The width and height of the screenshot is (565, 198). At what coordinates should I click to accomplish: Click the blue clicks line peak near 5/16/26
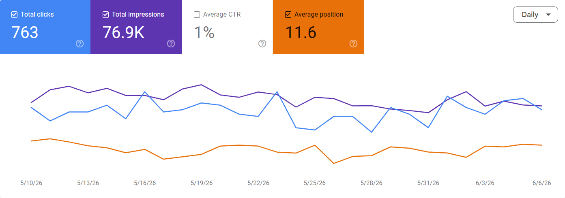pos(145,92)
